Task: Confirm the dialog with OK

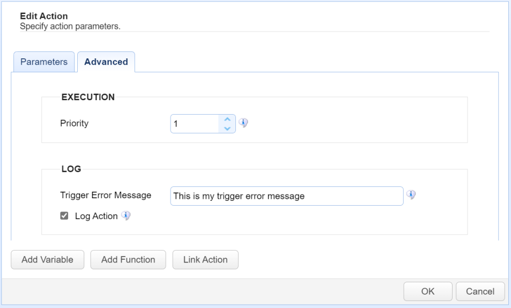Action: click(x=427, y=291)
